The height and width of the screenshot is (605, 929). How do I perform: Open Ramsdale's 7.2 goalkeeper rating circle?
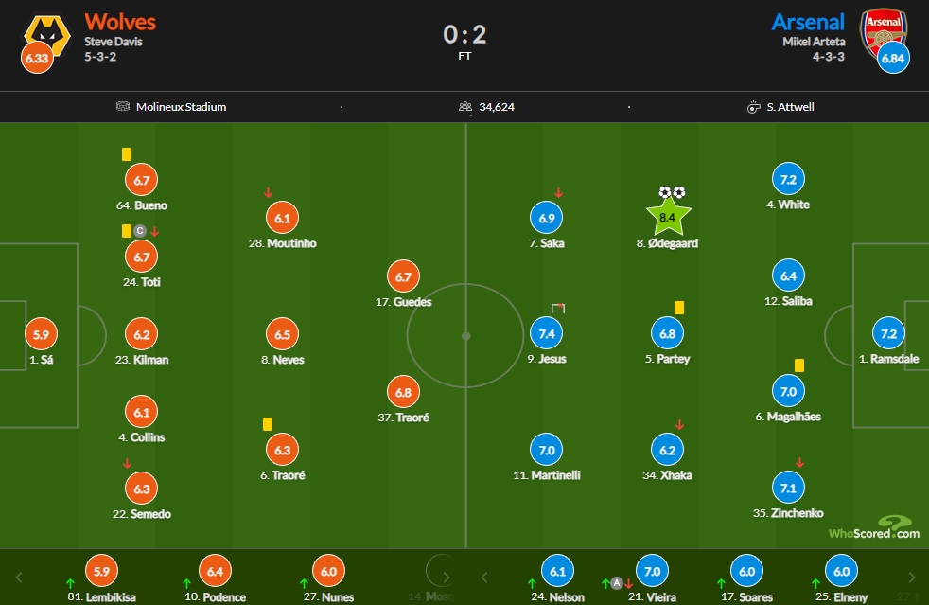click(x=888, y=334)
